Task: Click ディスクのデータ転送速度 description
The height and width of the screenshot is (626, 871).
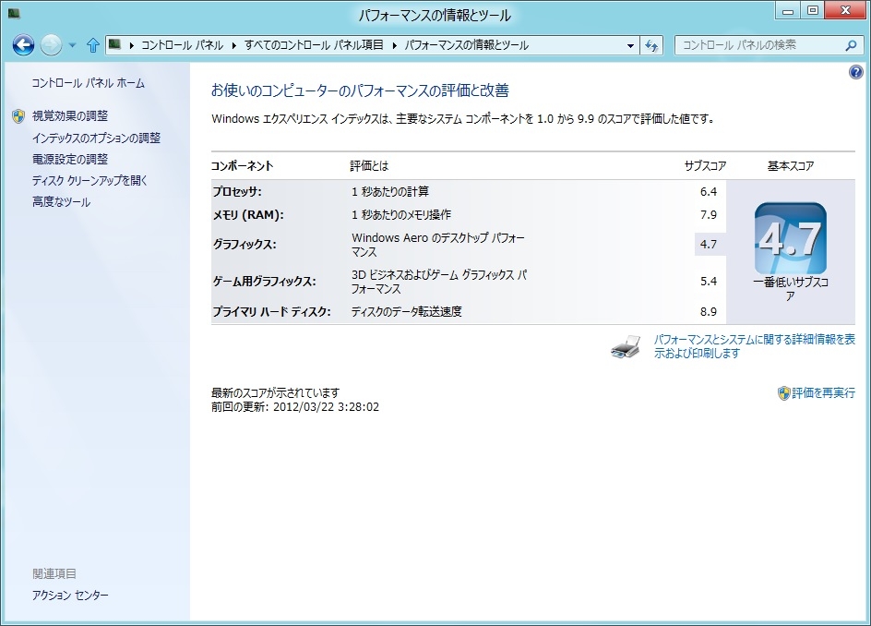Action: click(407, 312)
